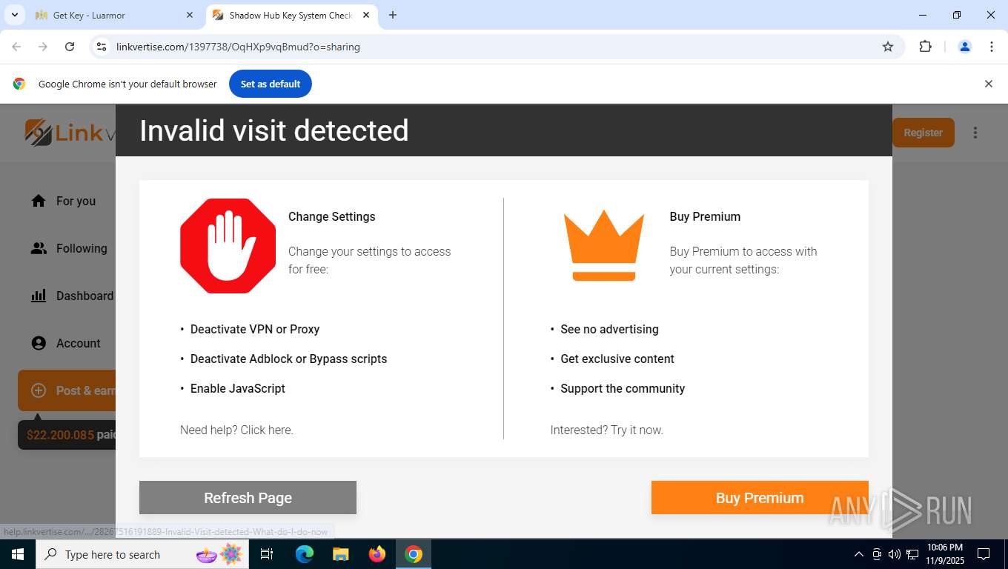Click the taskbar search box
Screen dimensions: 1008x569
click(x=141, y=554)
